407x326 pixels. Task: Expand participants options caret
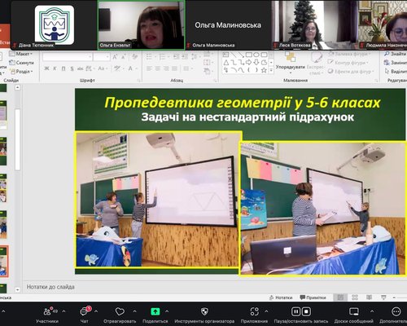[63, 311]
